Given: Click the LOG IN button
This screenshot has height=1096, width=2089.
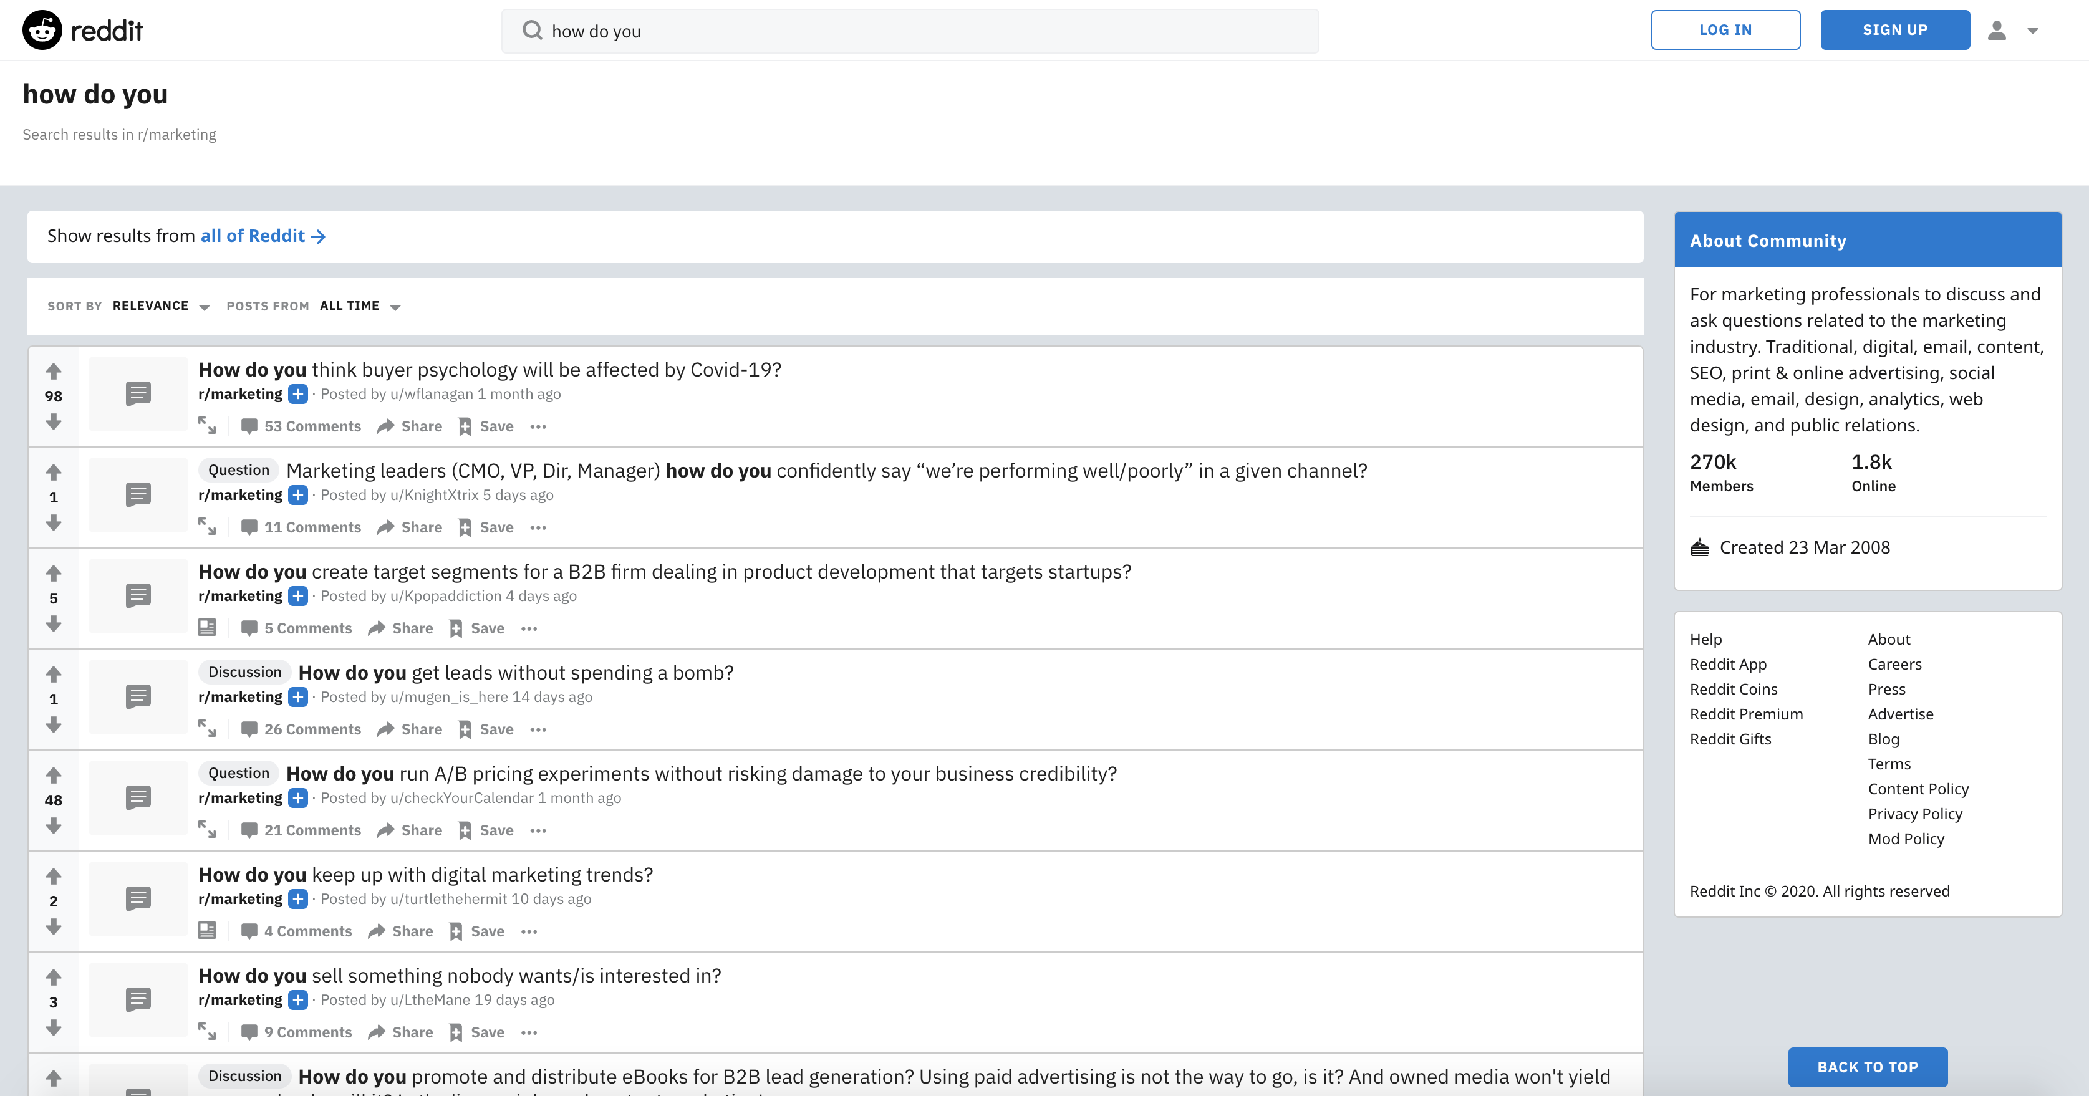Looking at the screenshot, I should point(1727,29).
